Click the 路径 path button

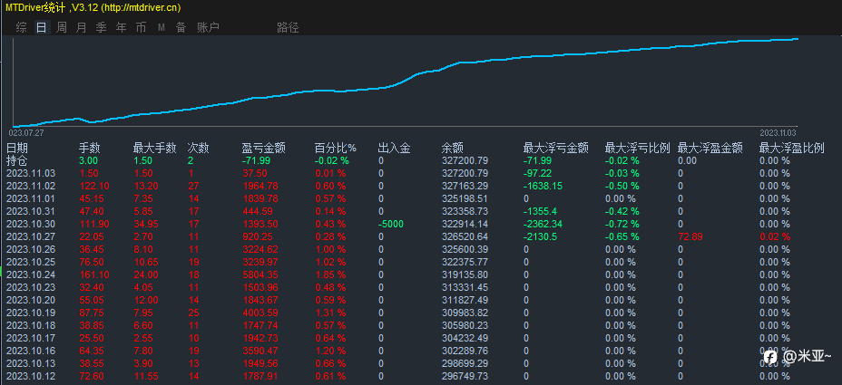[288, 27]
